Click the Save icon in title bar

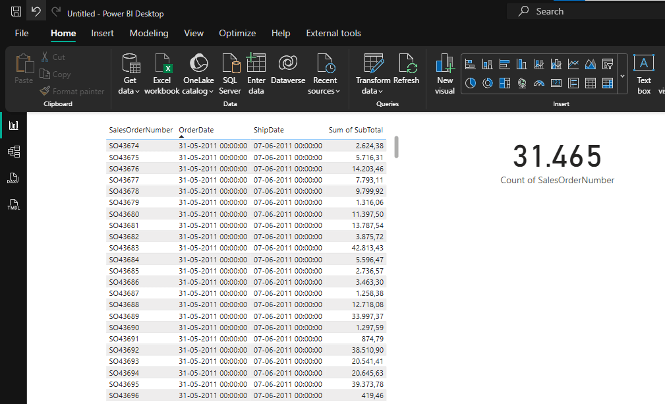(x=16, y=13)
